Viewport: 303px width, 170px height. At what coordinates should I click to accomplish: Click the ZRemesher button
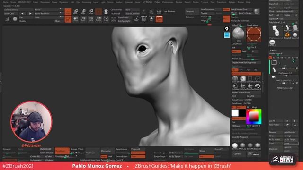point(107,151)
